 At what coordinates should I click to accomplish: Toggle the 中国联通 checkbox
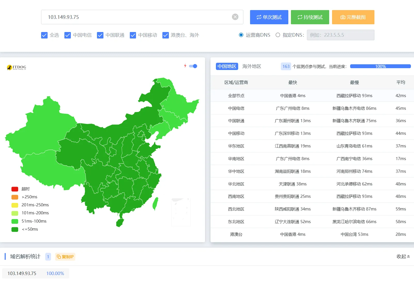click(x=100, y=35)
